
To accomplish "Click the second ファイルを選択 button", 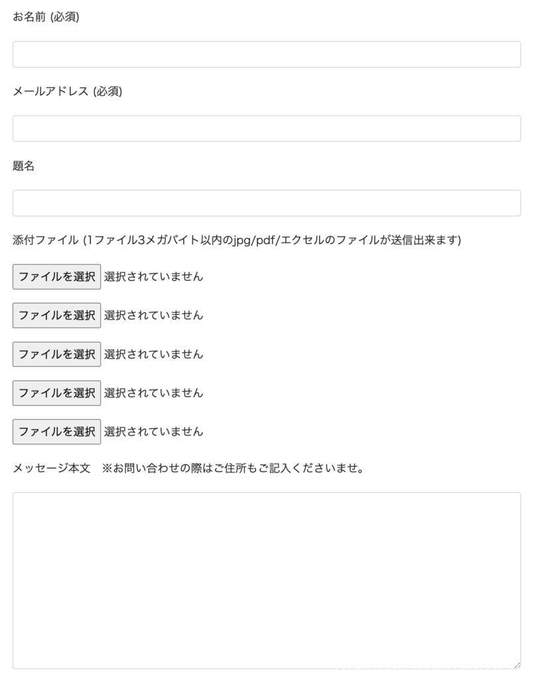I will click(x=56, y=315).
